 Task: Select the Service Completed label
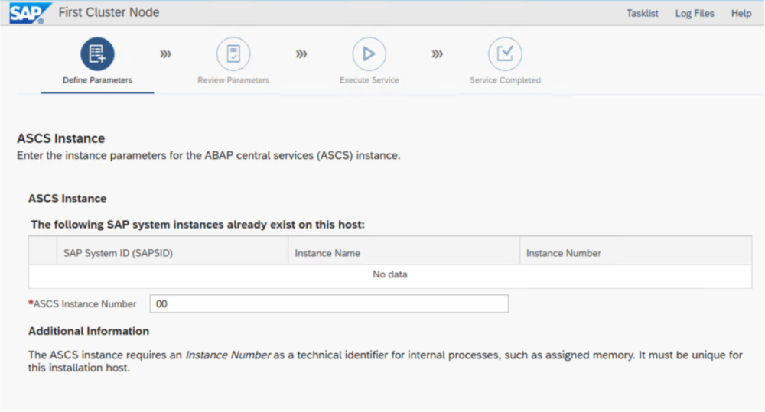505,80
